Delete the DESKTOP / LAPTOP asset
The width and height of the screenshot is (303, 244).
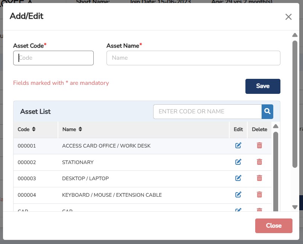259,178
